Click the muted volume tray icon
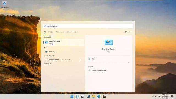The width and height of the screenshot is (176, 99). coord(159,97)
